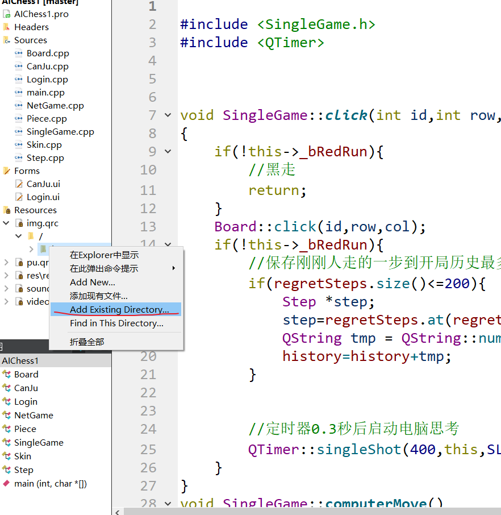The image size is (501, 515).
Task: Select "添加现有文件..." menu entry
Action: click(116, 296)
